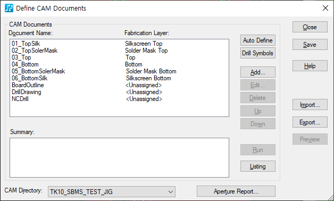The width and height of the screenshot is (334, 201).
Task: Open Drill Symbols settings
Action: [258, 53]
